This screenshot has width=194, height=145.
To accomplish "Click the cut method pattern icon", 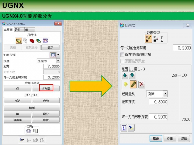I will click(x=53, y=55).
